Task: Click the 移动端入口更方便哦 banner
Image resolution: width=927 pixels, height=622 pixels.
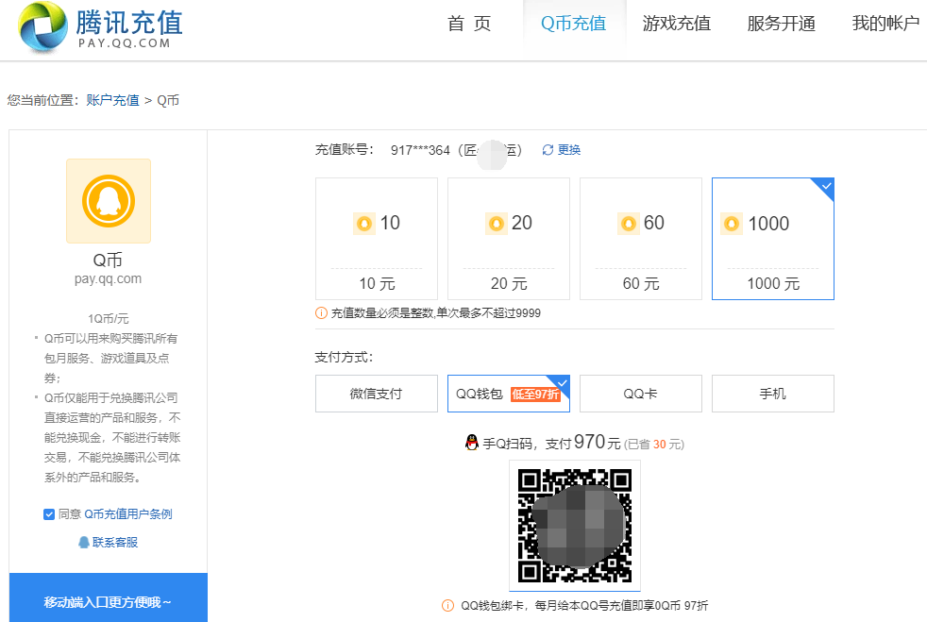Action: click(x=109, y=597)
